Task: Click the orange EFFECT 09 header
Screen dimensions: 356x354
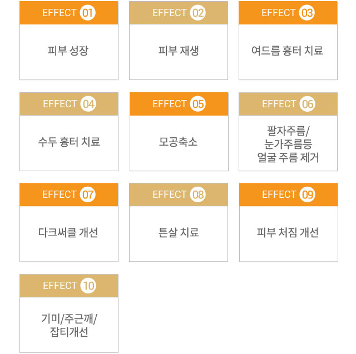Action: pyautogui.click(x=289, y=195)
